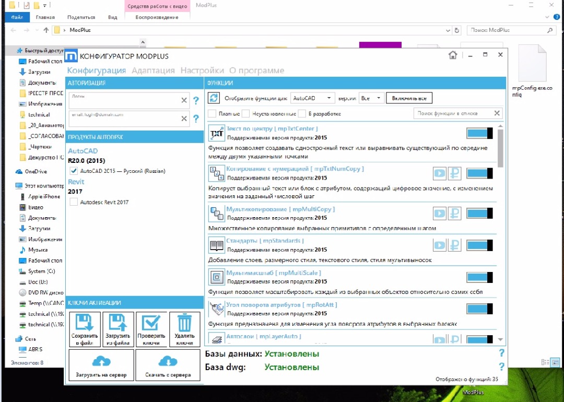Turn off the mpTxtCenter function switch
The width and height of the screenshot is (564, 402).
coord(479,133)
